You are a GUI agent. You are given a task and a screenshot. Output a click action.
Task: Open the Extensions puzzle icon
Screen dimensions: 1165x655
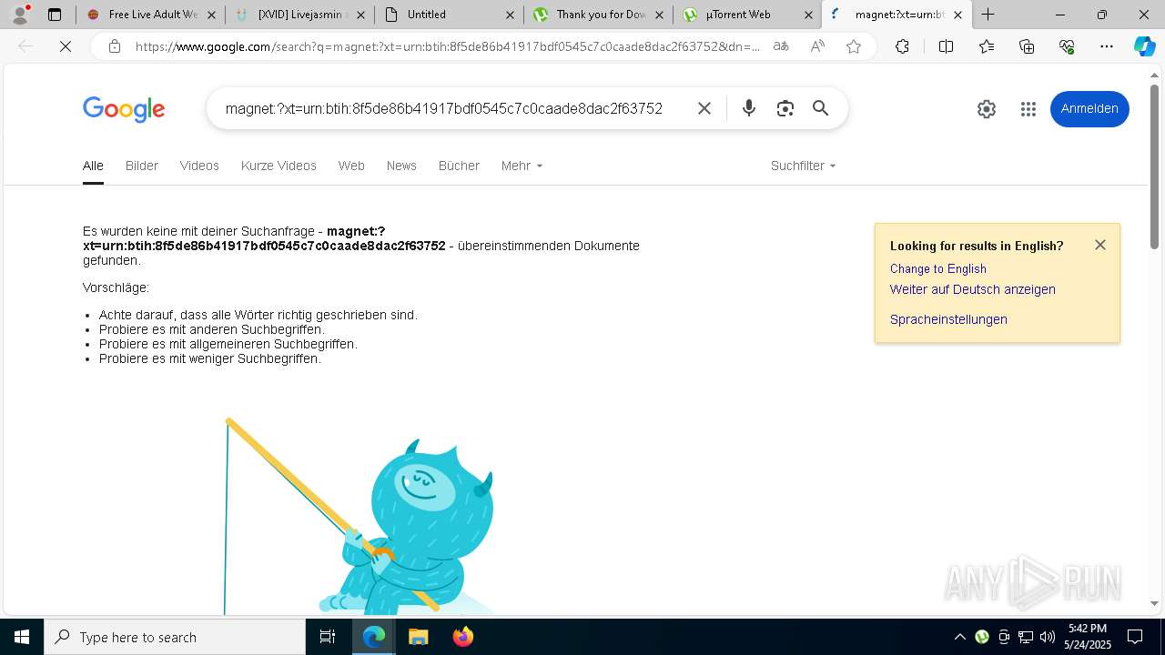(902, 46)
